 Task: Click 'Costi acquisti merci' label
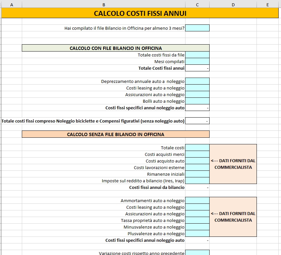pyautogui.click(x=165, y=155)
